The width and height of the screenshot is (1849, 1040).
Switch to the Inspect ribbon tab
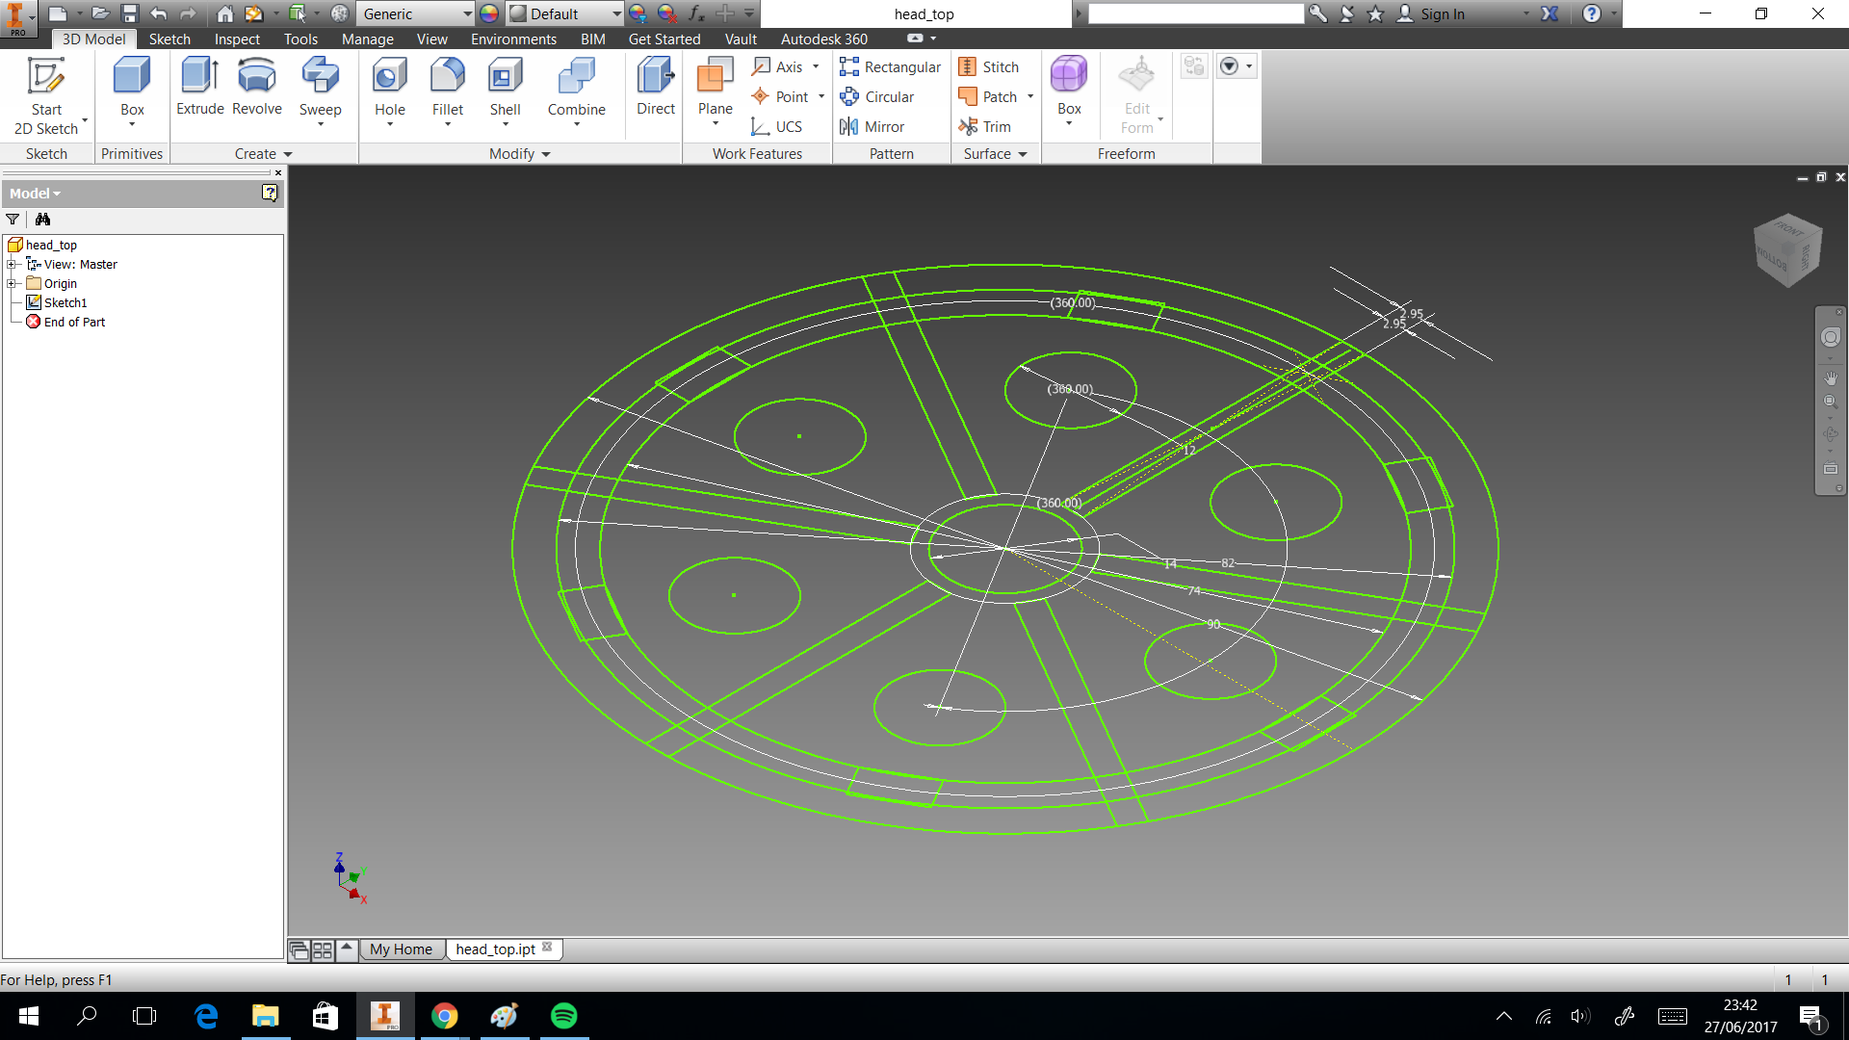(237, 39)
